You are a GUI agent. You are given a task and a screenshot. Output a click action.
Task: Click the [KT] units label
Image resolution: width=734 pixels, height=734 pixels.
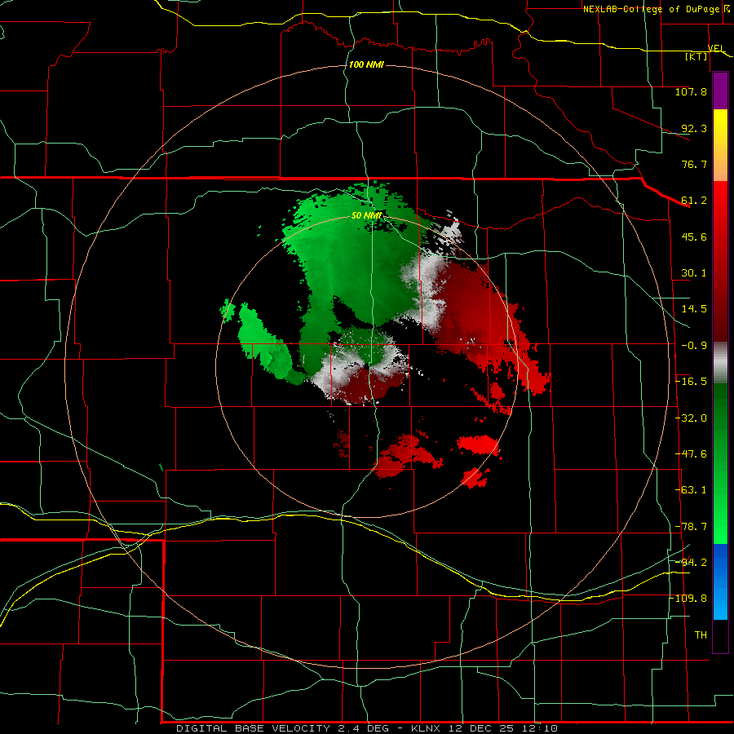[696, 56]
